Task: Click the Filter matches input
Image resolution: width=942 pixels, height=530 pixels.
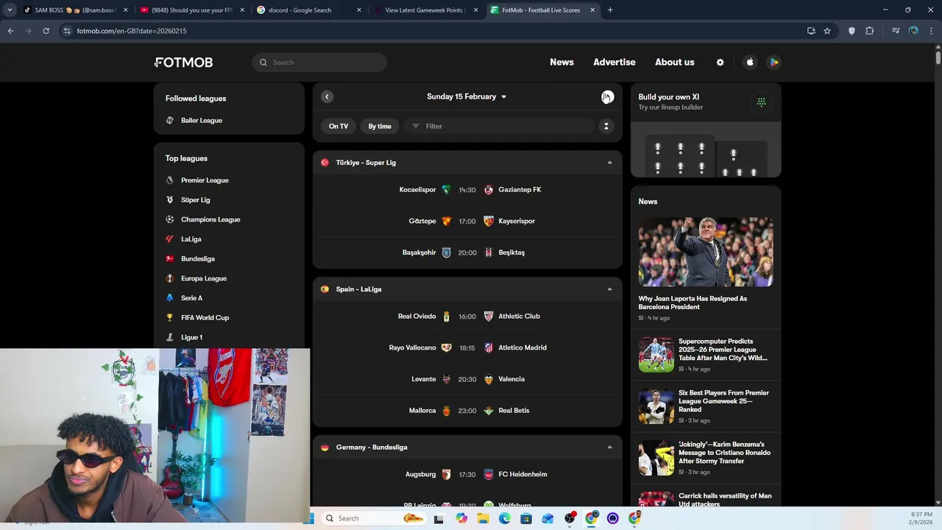Action: [x=499, y=126]
